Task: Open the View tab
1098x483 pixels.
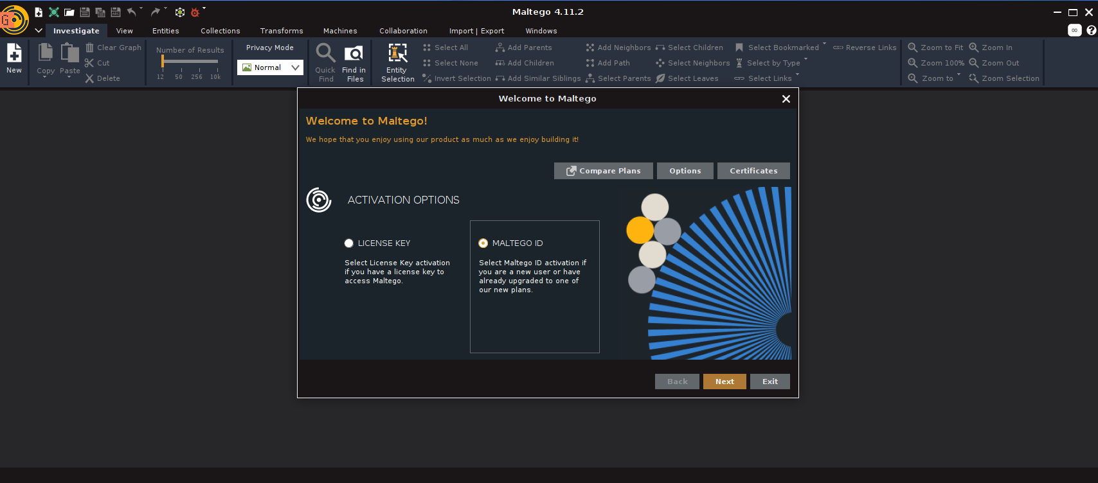Action: (125, 31)
